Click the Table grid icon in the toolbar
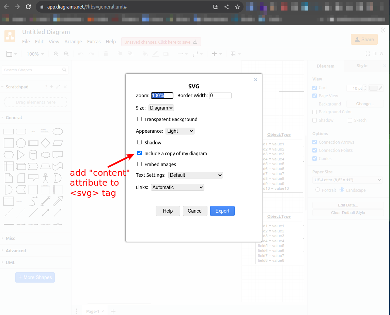The height and width of the screenshot is (315, 390). [233, 54]
